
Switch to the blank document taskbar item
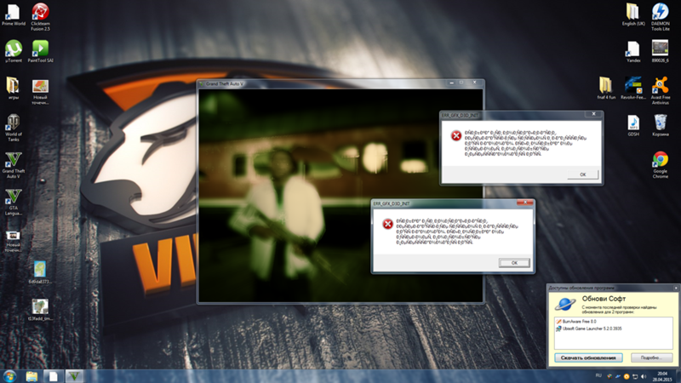53,376
